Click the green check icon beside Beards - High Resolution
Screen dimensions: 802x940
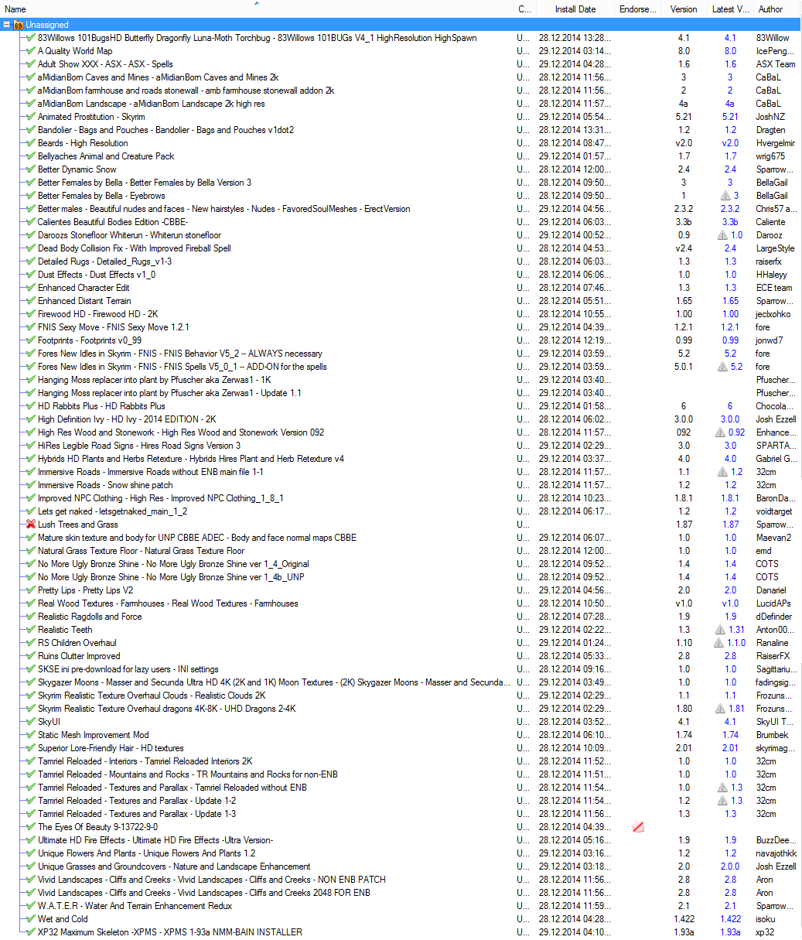point(31,143)
